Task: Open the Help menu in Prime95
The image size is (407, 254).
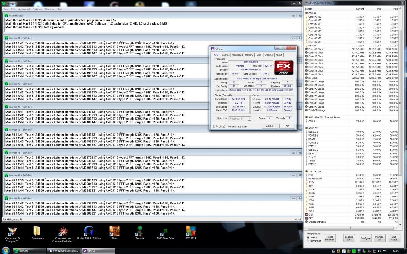Action: [59, 9]
